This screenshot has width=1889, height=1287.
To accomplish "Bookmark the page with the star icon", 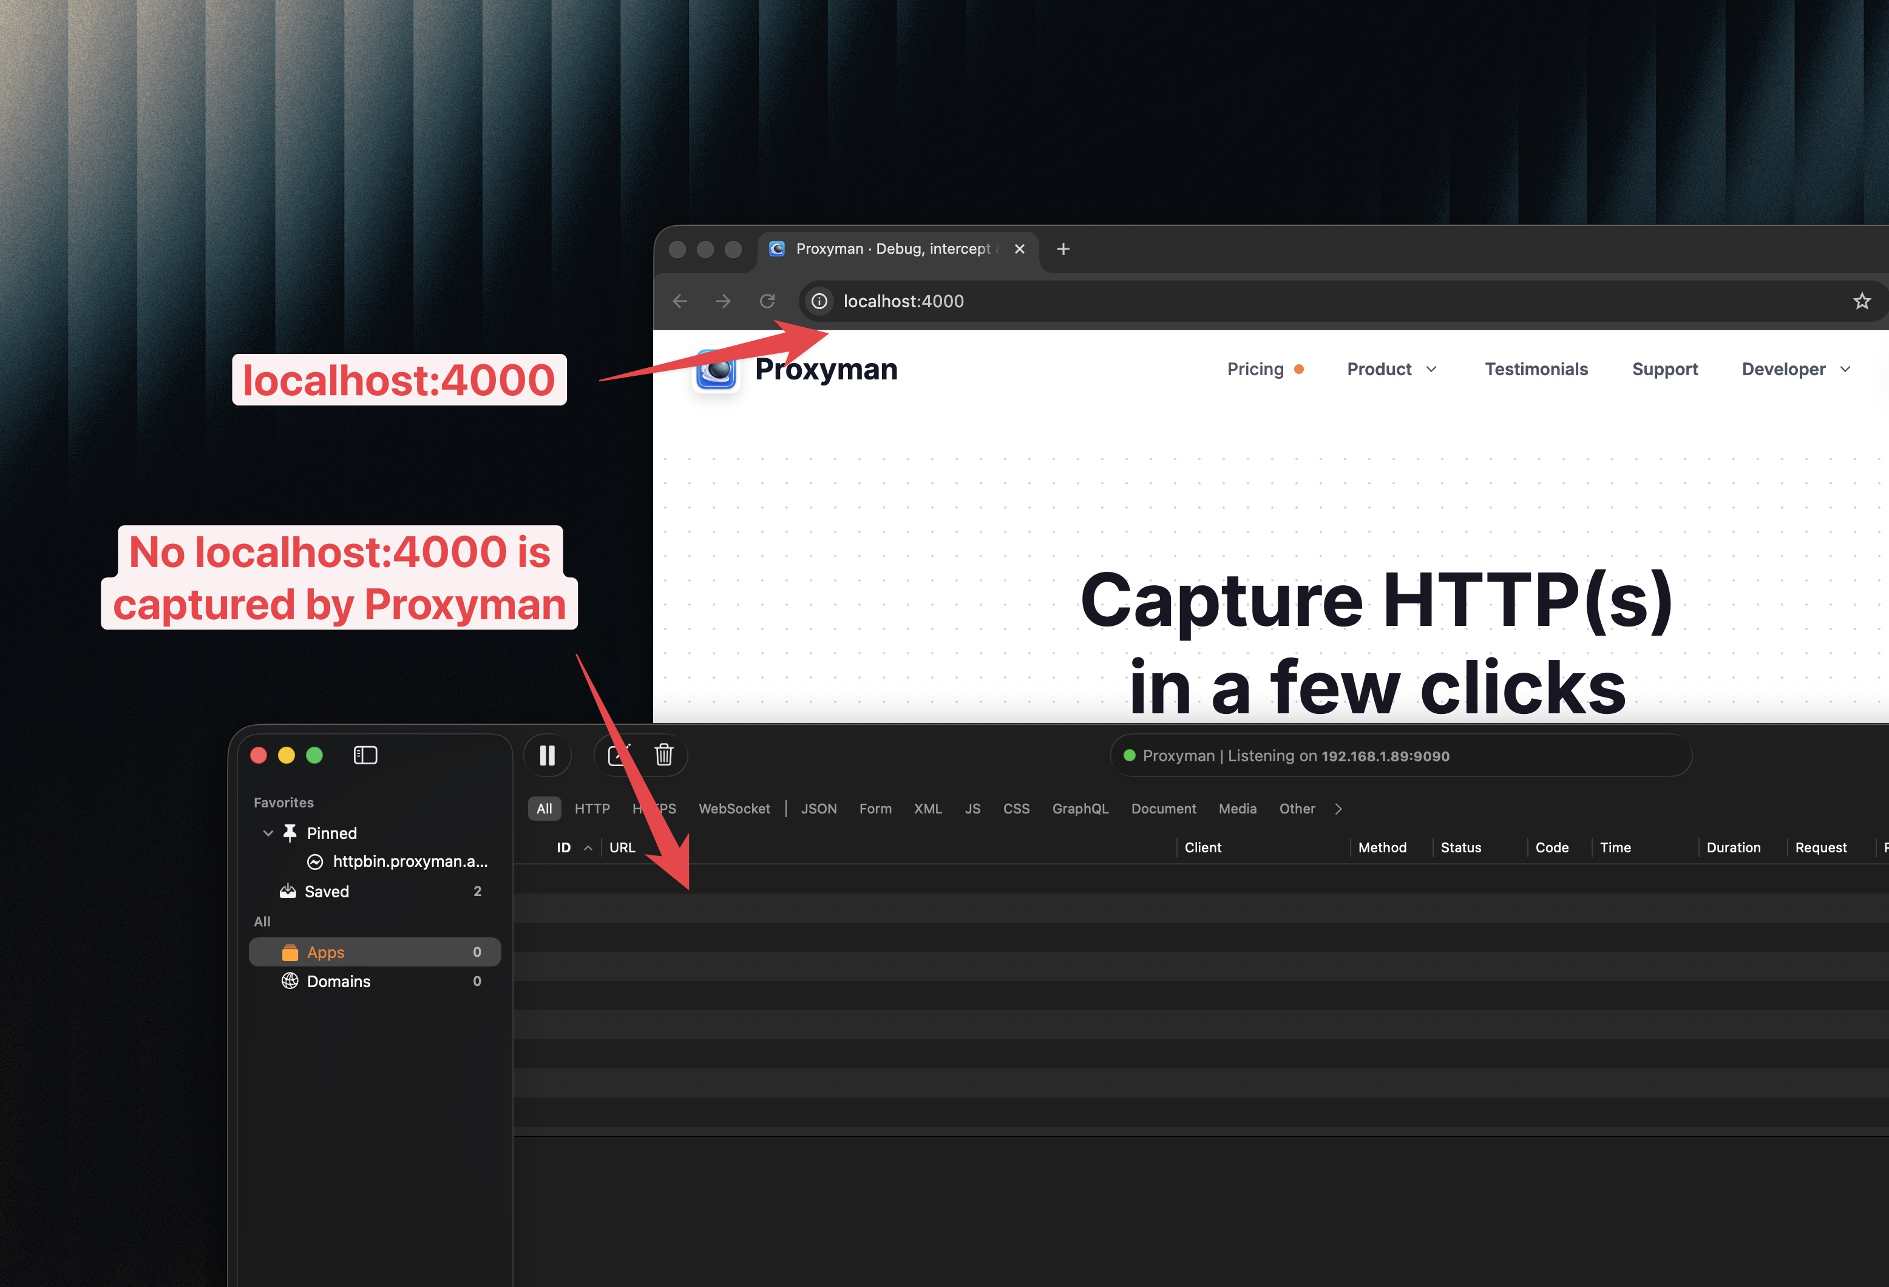I will pyautogui.click(x=1862, y=301).
